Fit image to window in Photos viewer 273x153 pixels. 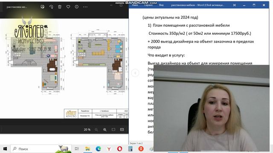point(113,130)
